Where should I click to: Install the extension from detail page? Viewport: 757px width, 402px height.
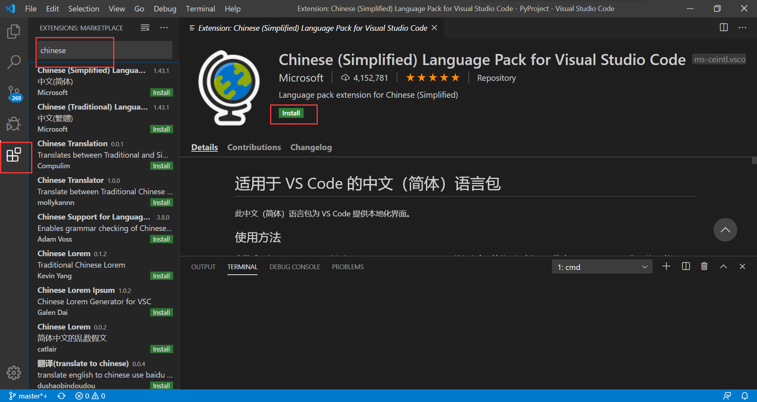(x=291, y=113)
